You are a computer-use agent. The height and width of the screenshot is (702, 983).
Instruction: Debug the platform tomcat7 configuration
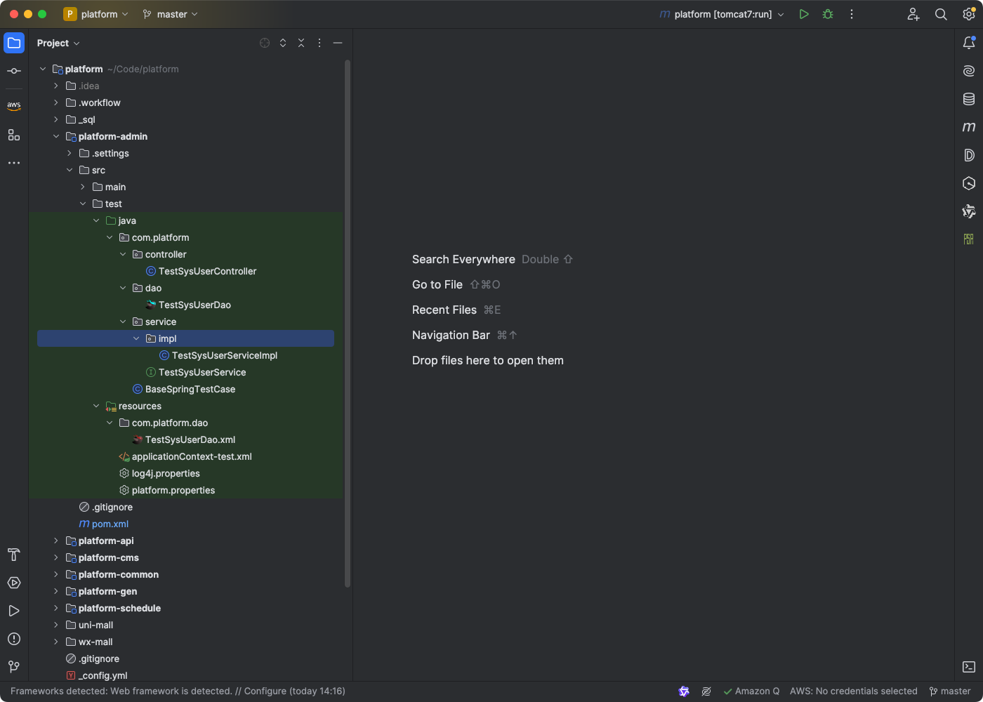(x=828, y=14)
